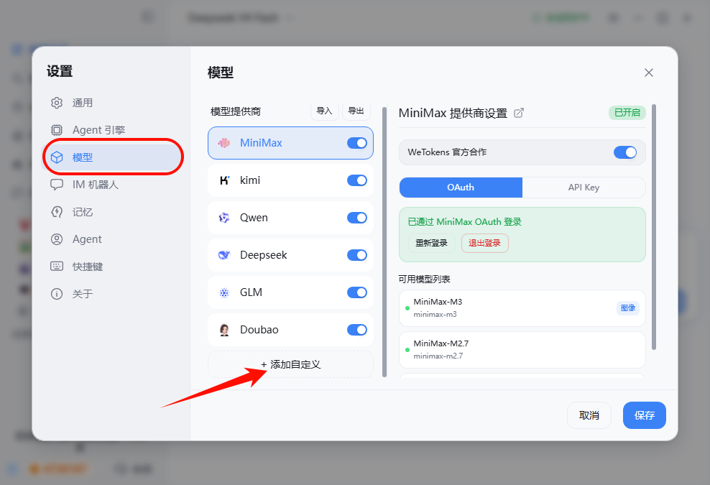Toggle the MiniMax provider switch
This screenshot has height=485, width=710.
tap(357, 143)
